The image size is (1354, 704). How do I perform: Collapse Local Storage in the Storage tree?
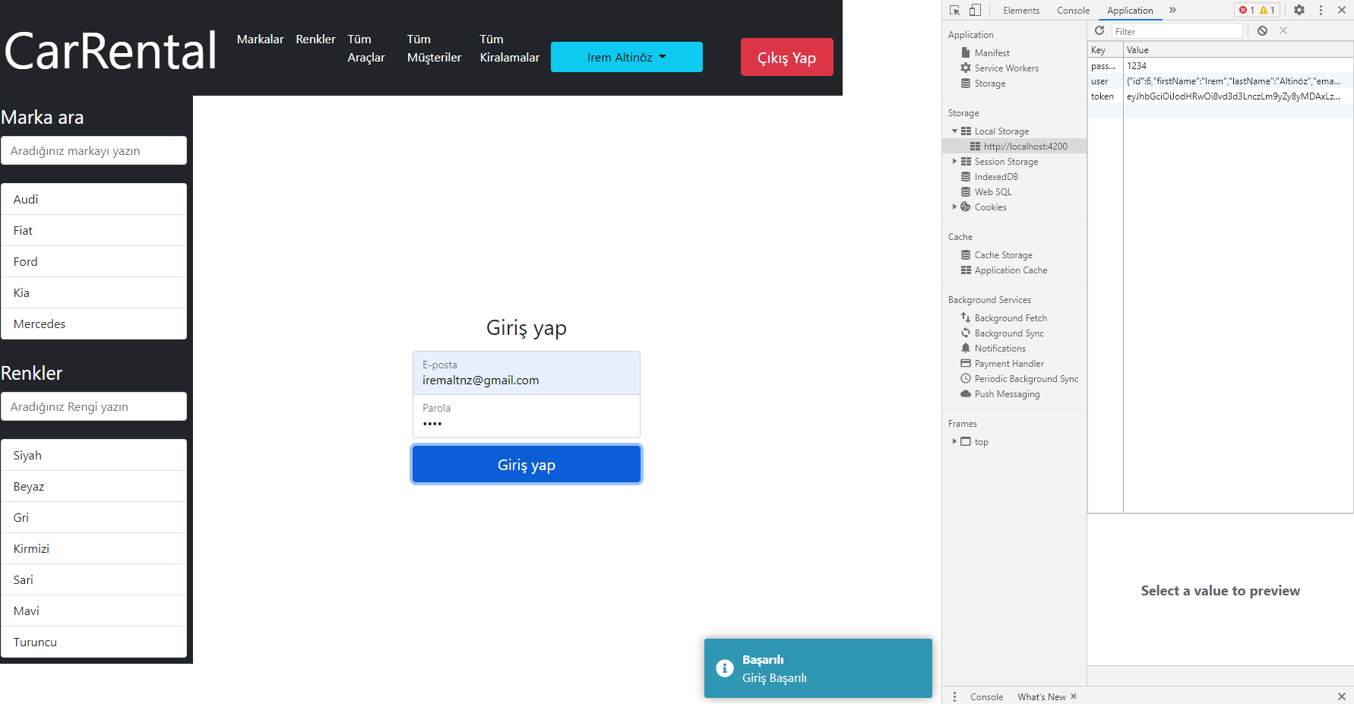pos(955,131)
